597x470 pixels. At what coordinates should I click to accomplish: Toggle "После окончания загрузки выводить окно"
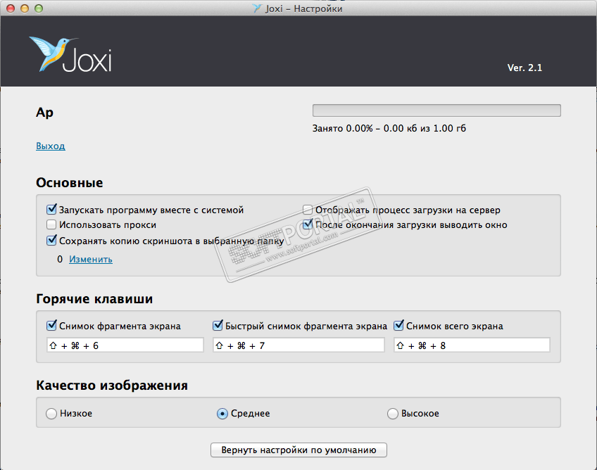click(x=307, y=224)
